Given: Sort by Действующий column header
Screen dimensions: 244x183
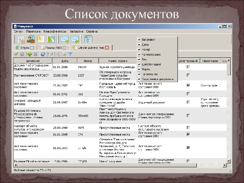Looking at the screenshot, I should [188, 61].
